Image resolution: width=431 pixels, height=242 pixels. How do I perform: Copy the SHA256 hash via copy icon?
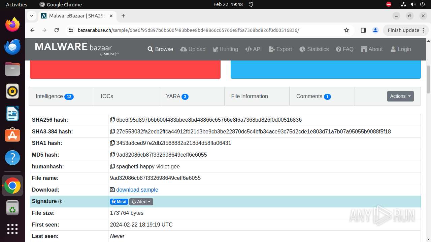112,120
